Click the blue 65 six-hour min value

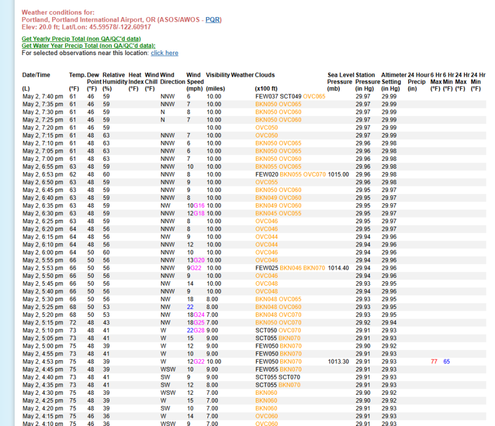point(446,361)
